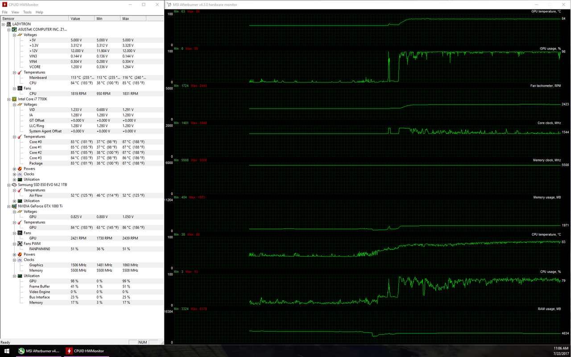This screenshot has width=571, height=357.
Task: Open the Help menu in HWMonitor
Action: pos(39,12)
